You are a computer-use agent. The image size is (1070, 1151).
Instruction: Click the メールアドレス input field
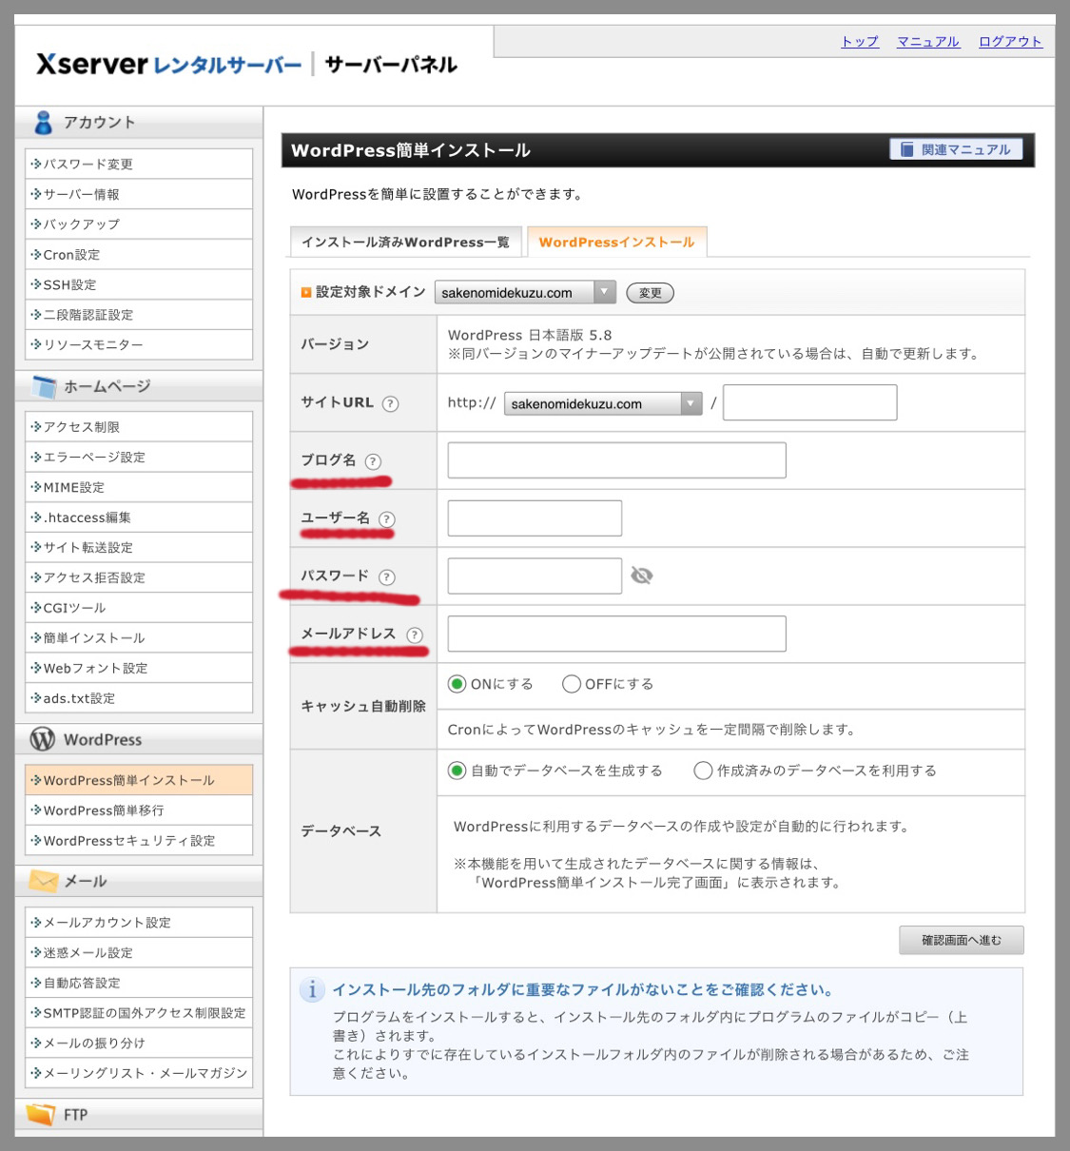tap(617, 634)
